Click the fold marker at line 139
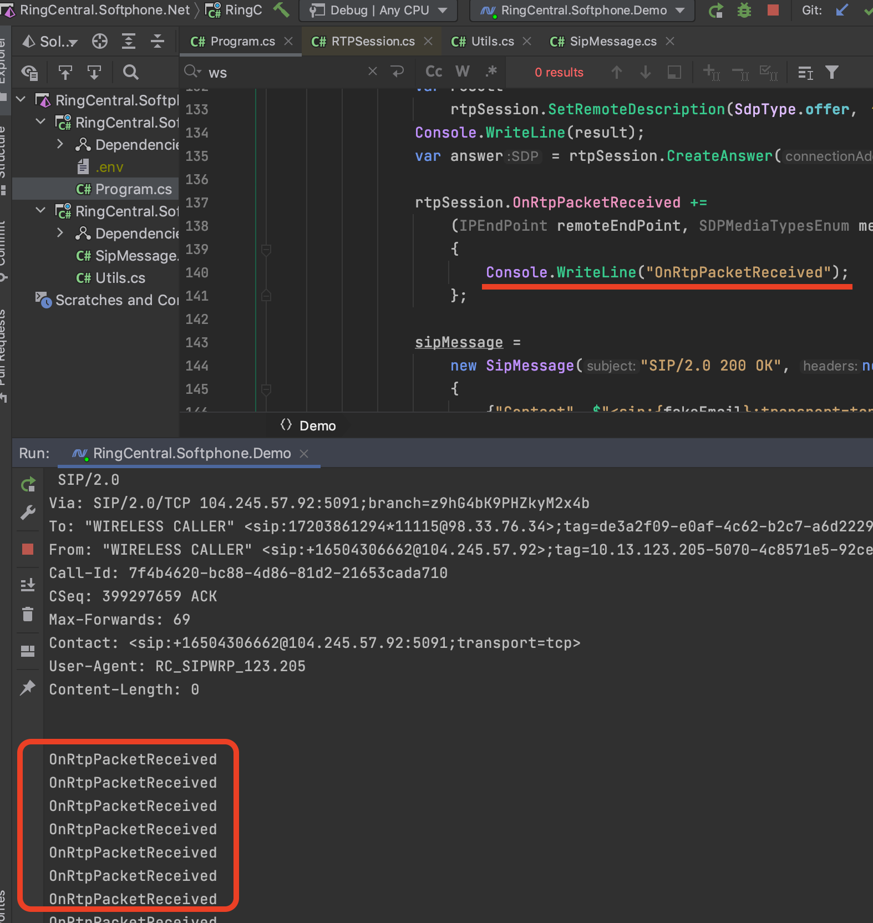Image resolution: width=873 pixels, height=923 pixels. point(266,250)
